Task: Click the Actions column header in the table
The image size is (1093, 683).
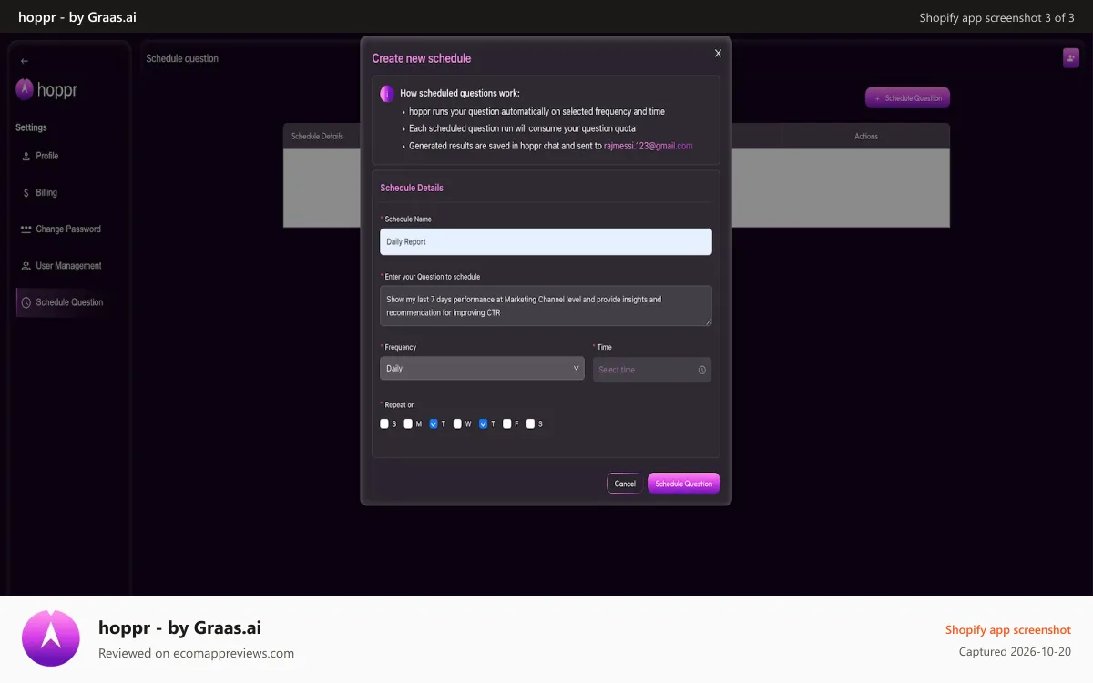Action: [866, 137]
